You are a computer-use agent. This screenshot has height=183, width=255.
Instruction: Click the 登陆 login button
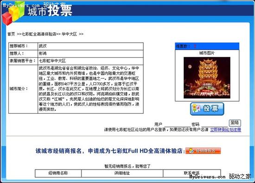click(x=235, y=123)
